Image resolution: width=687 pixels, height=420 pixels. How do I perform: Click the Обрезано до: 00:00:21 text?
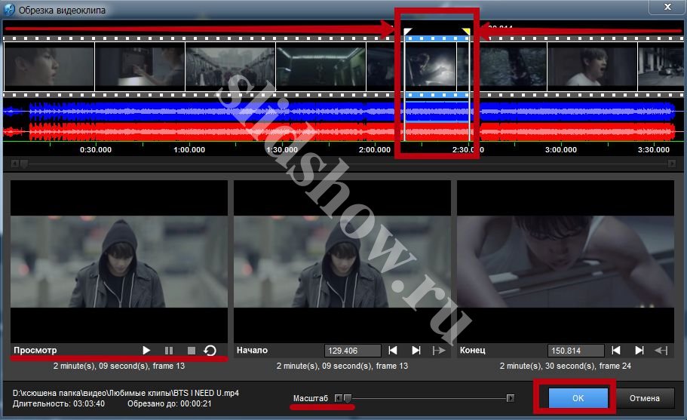click(x=170, y=403)
